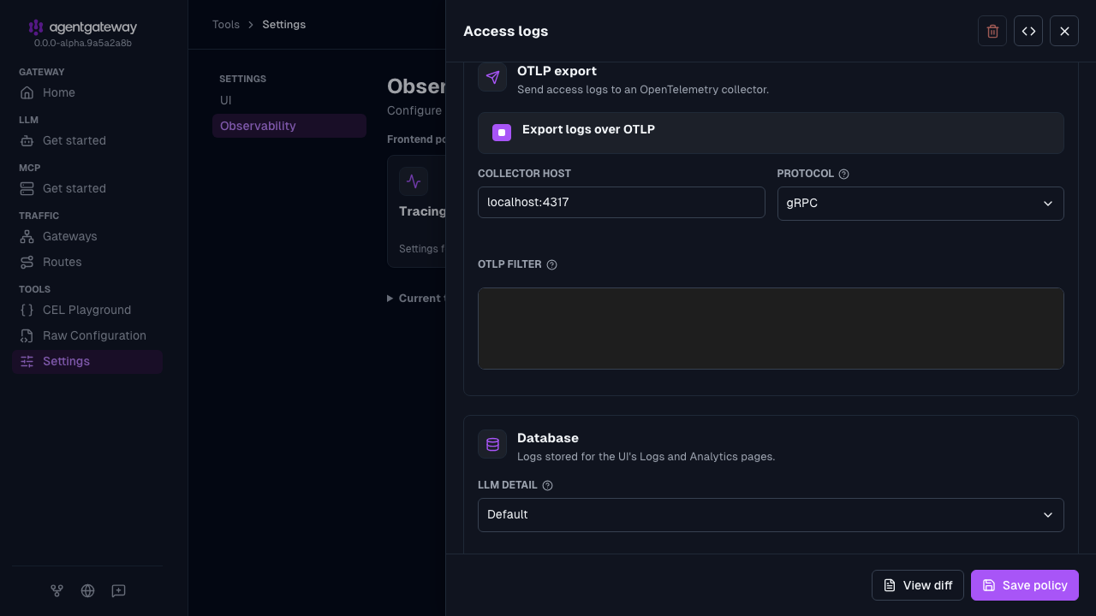Click the version text 0.0.0-alpha.9a5a2a8b

83,43
